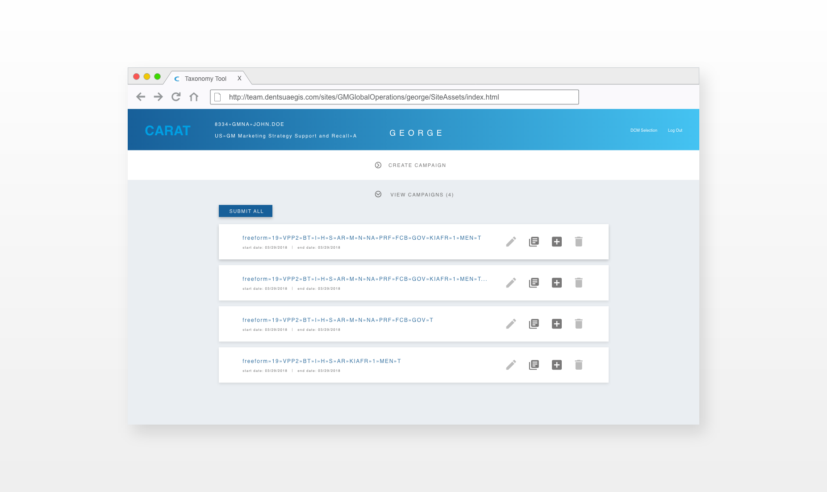The width and height of the screenshot is (827, 492).
Task: Copy icon on campaign ending MEN»T...
Action: point(534,283)
